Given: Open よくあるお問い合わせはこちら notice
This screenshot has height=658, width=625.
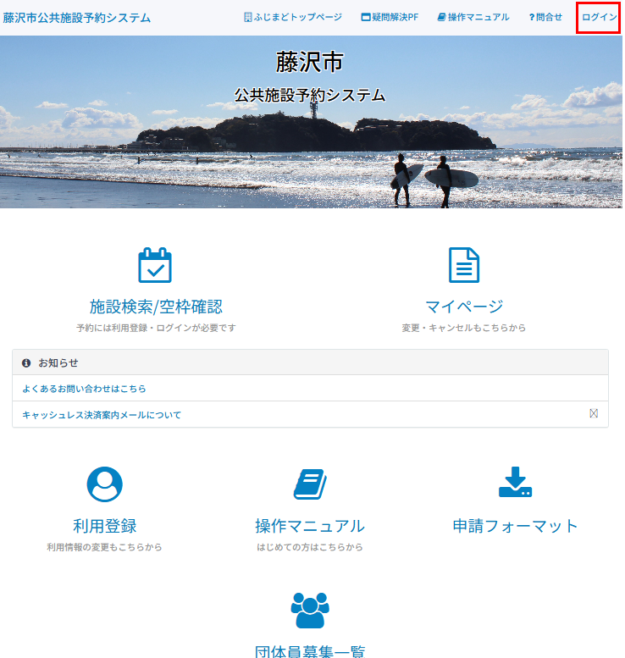Looking at the screenshot, I should tap(84, 389).
